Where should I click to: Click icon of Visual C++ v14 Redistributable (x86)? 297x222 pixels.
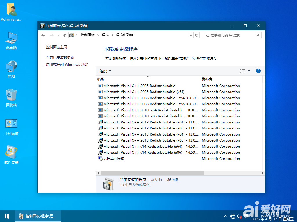100,153
